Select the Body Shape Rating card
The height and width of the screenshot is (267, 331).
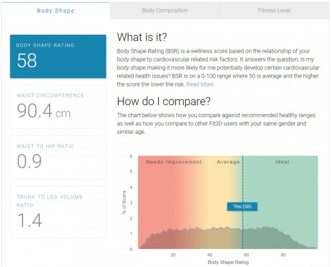(58, 56)
